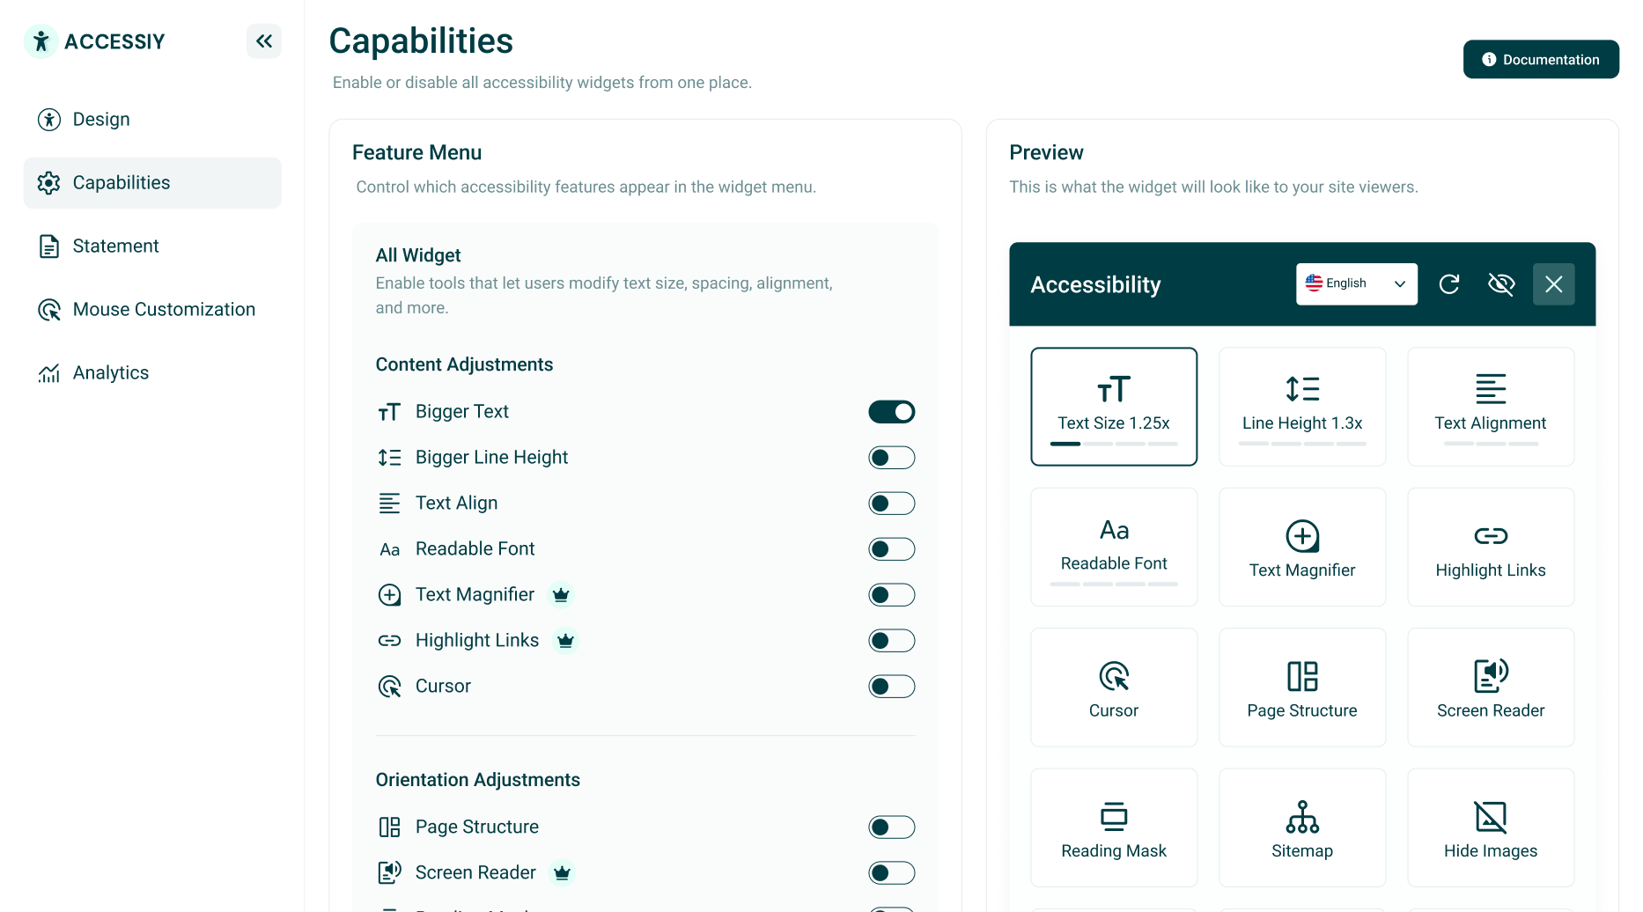Select the Sitemap icon in the preview
Viewport: 1643px width, 912px height.
click(x=1301, y=815)
